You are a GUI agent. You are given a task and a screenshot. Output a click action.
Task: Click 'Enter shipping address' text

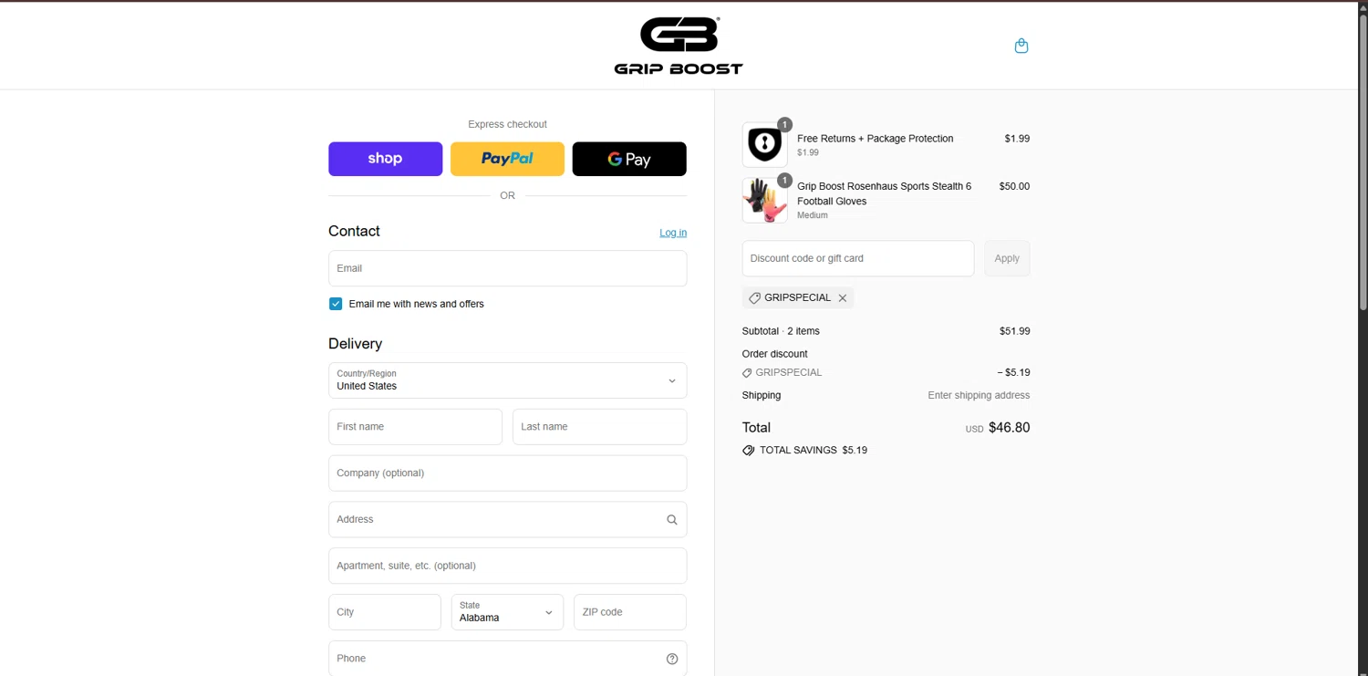tap(979, 396)
